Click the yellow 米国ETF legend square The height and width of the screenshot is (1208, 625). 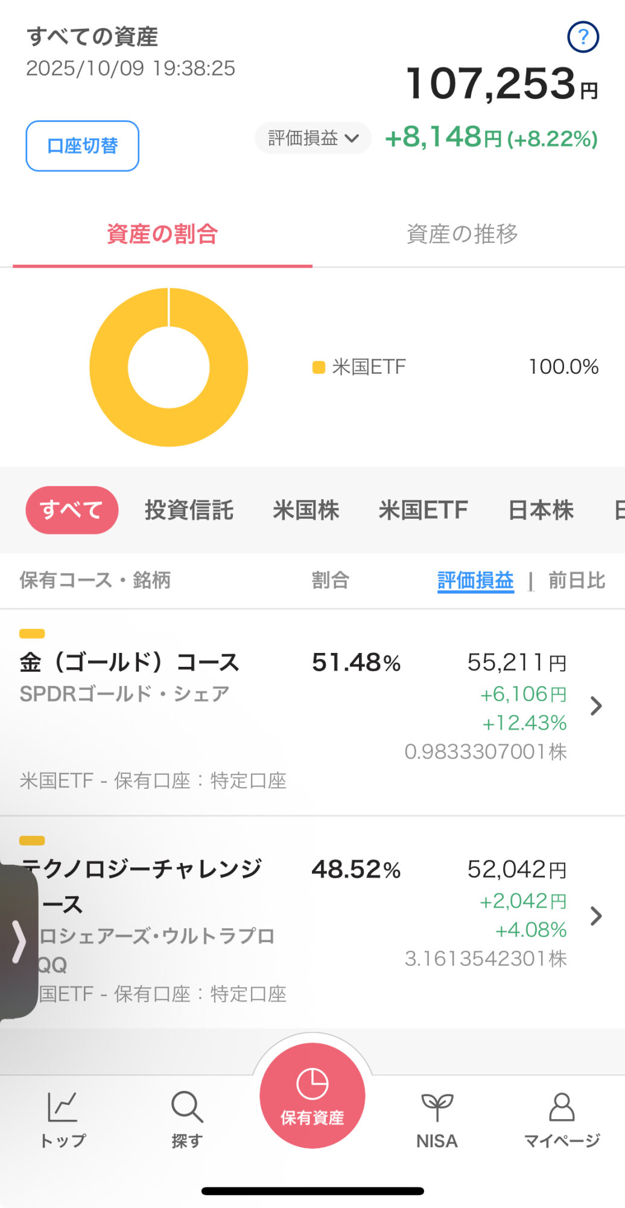point(319,367)
